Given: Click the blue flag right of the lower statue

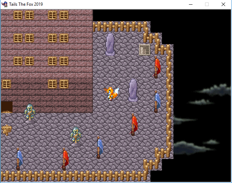Looking at the screenshot, I should (99, 147).
